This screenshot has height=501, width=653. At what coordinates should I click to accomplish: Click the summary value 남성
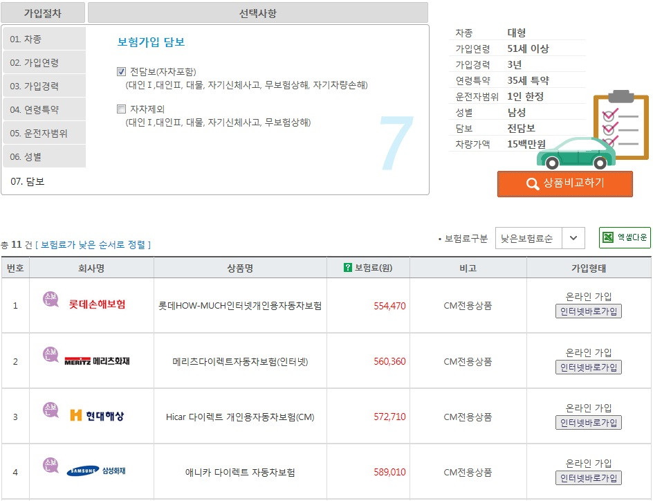click(517, 112)
